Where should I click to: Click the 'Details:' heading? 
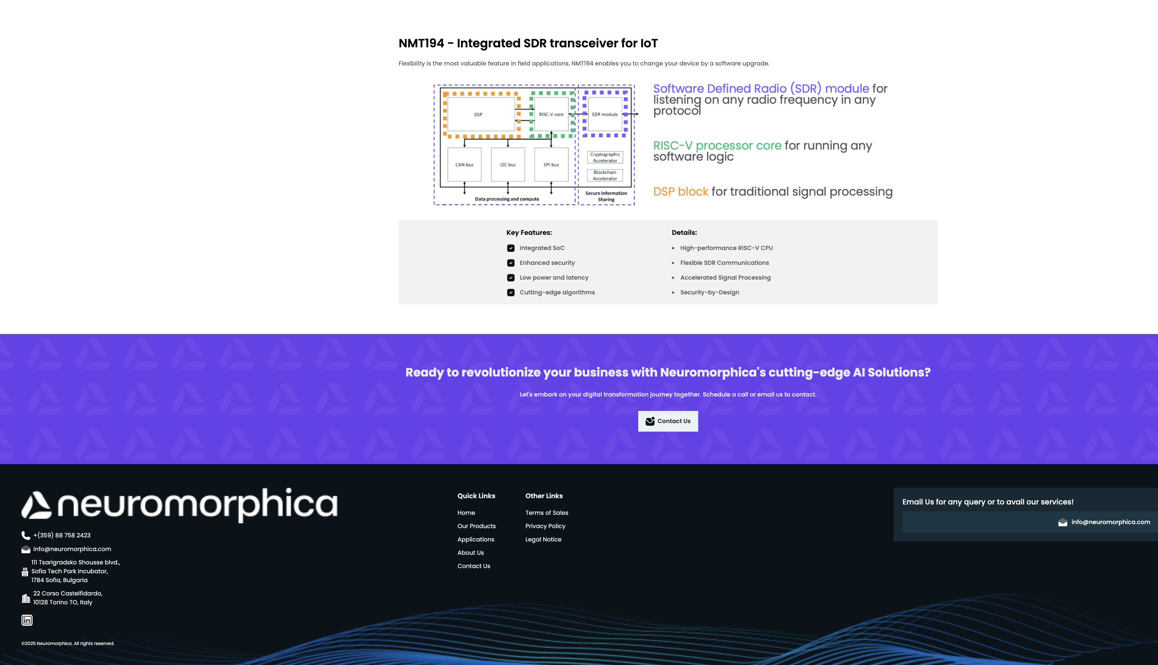[685, 233]
